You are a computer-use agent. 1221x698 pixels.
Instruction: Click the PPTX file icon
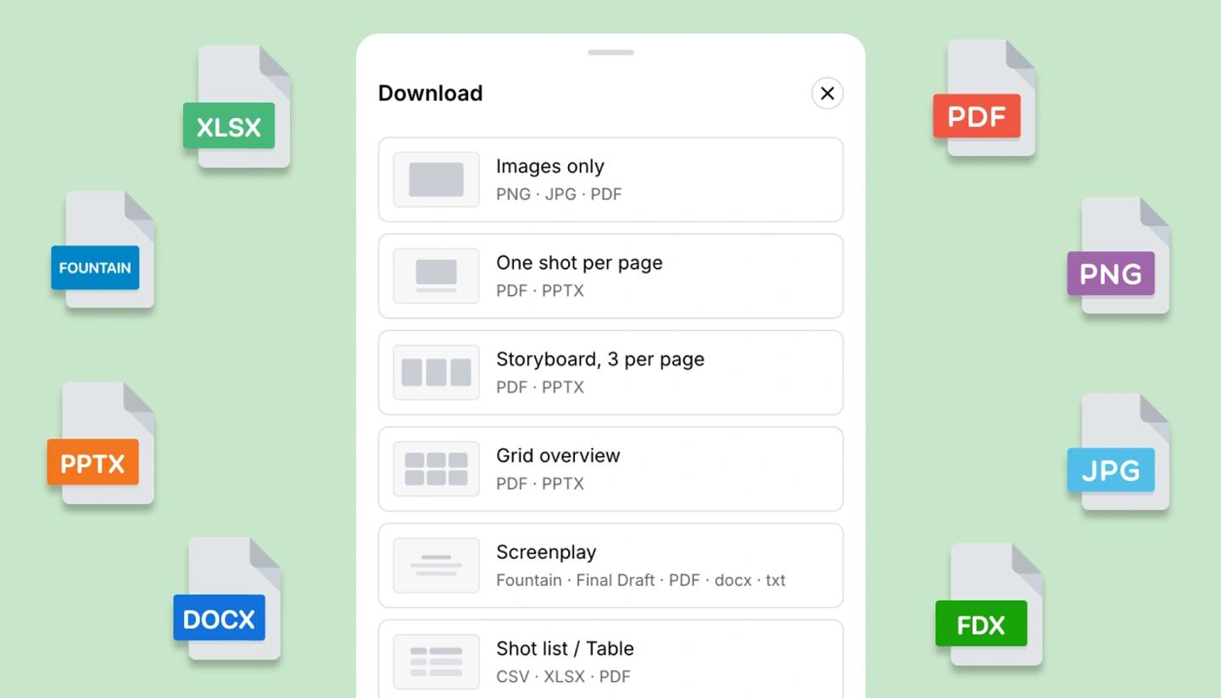[101, 443]
